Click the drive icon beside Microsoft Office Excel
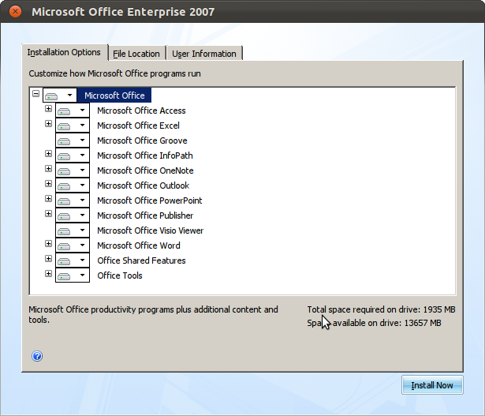The image size is (485, 416). coord(64,126)
